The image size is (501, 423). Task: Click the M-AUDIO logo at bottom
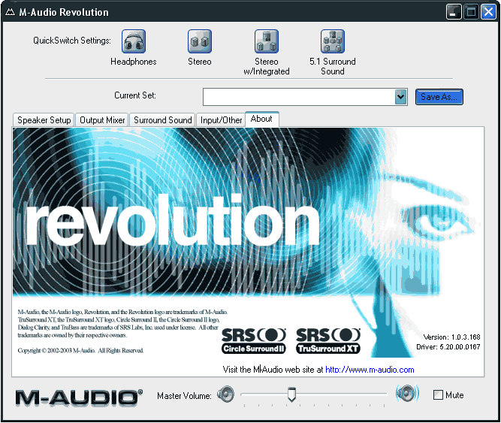coord(79,397)
